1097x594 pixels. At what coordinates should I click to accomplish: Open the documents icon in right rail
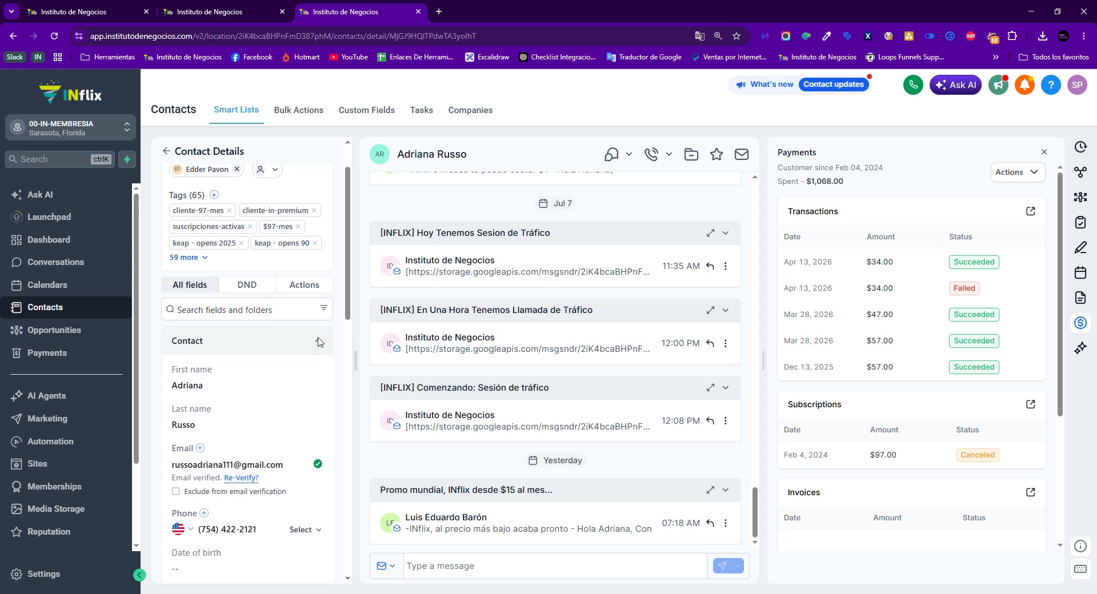(1080, 298)
